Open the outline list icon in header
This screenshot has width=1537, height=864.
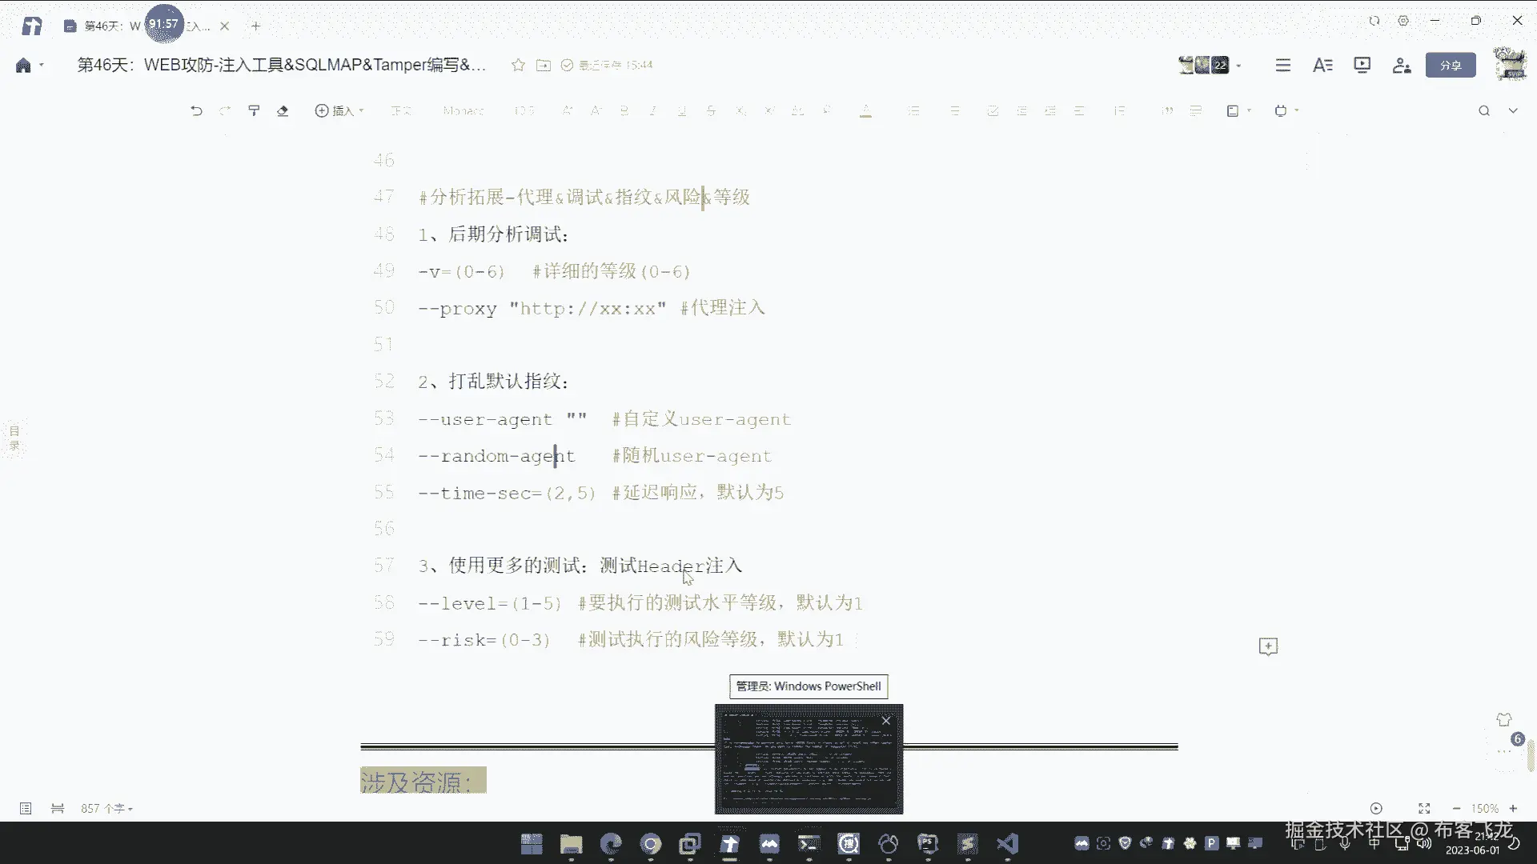[1282, 65]
